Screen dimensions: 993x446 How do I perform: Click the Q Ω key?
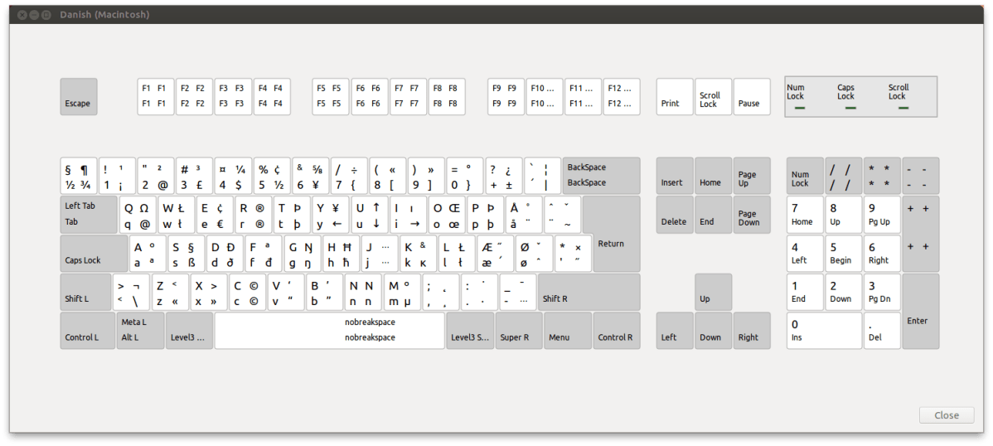click(137, 214)
